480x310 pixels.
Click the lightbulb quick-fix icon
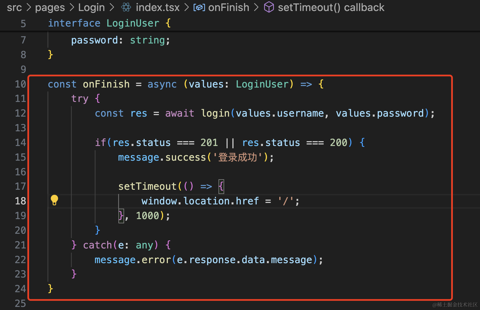pos(54,200)
